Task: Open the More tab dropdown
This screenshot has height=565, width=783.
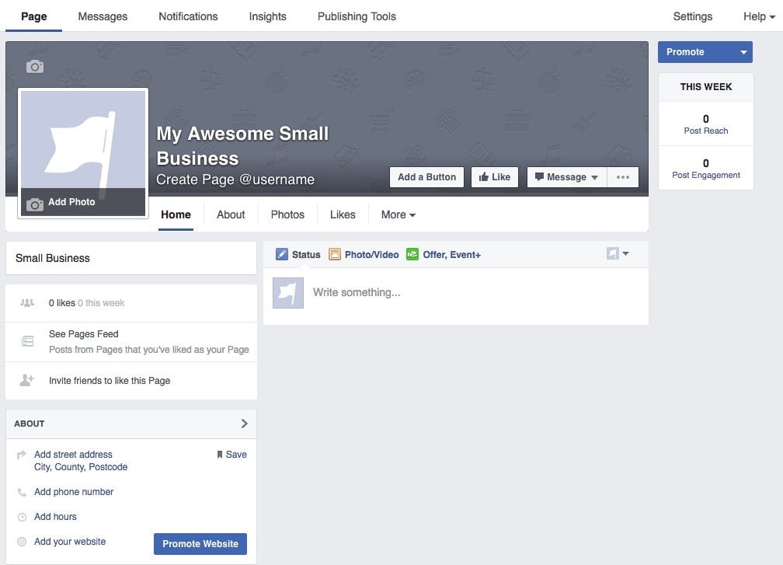Action: click(x=398, y=214)
